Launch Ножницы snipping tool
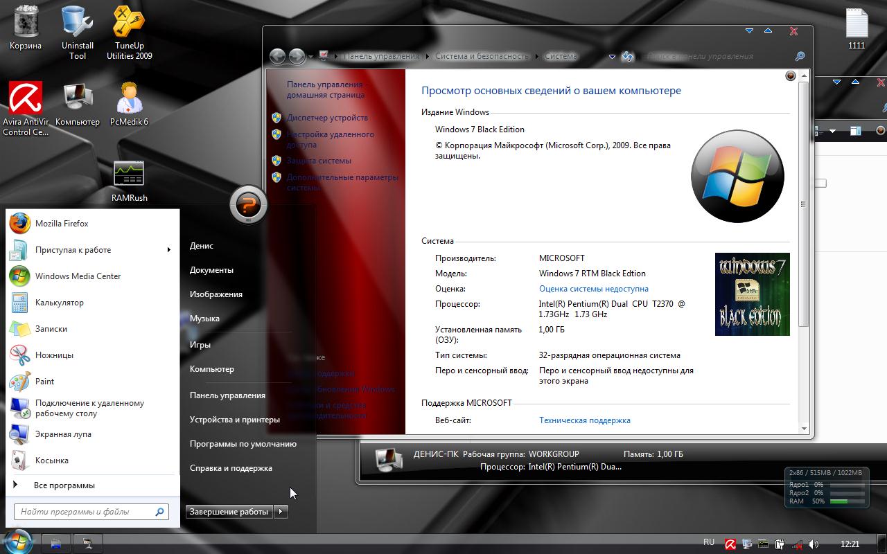The image size is (887, 554). point(93,355)
